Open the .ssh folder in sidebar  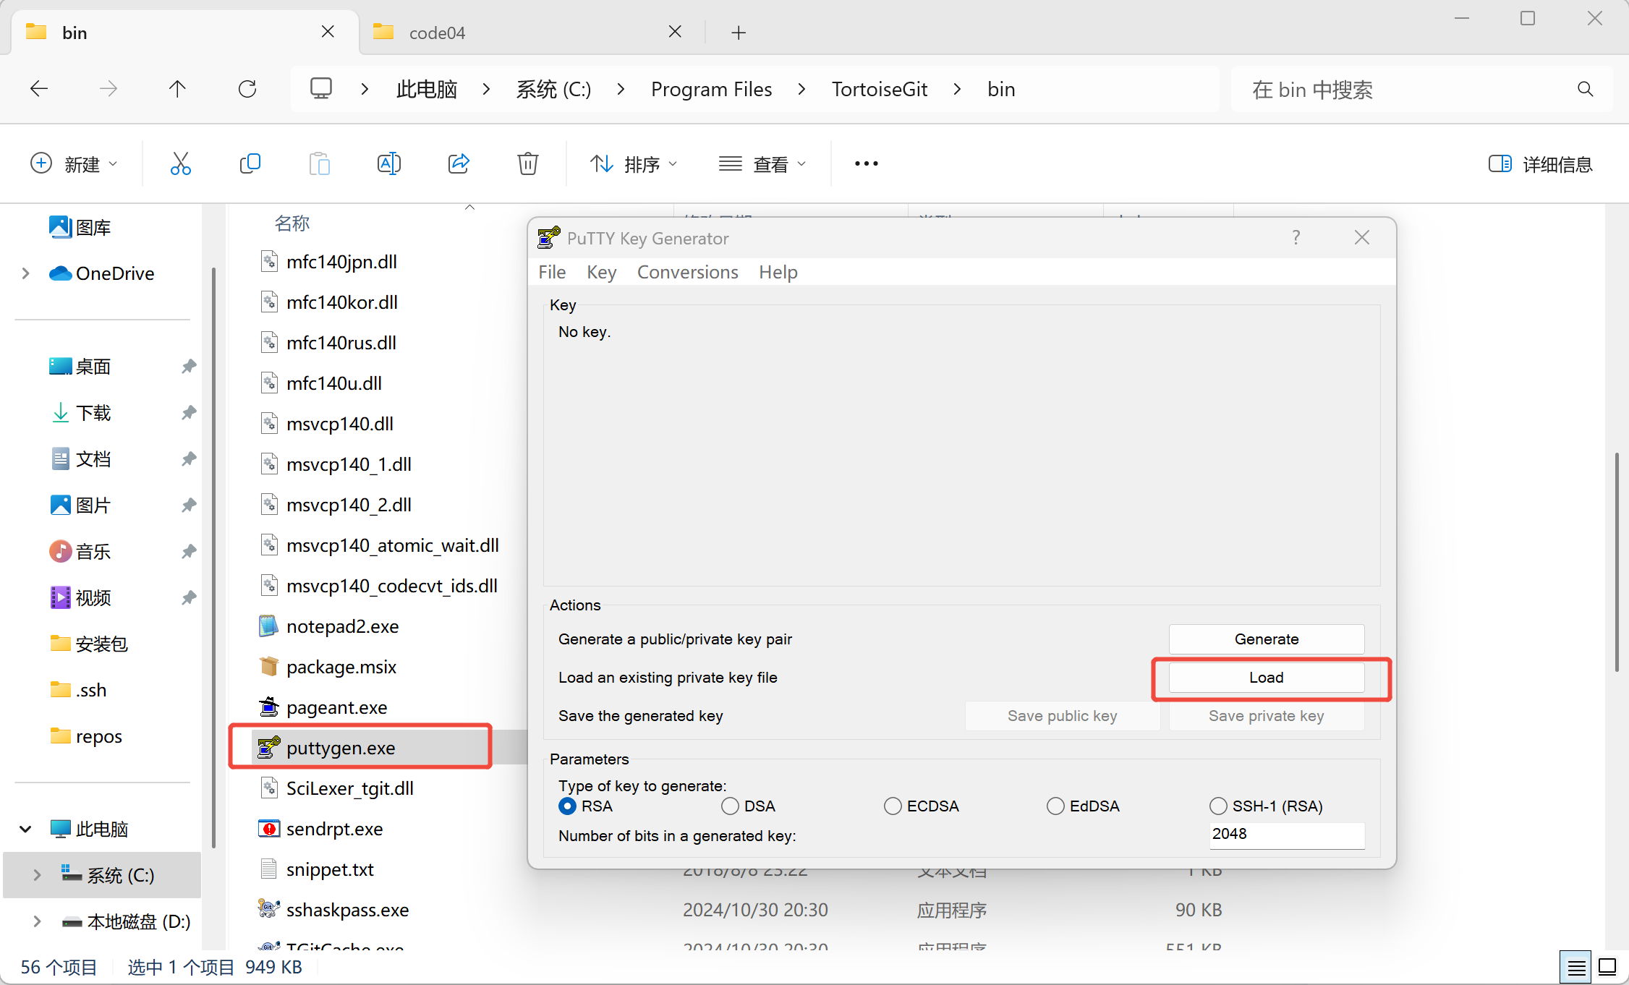(x=79, y=690)
